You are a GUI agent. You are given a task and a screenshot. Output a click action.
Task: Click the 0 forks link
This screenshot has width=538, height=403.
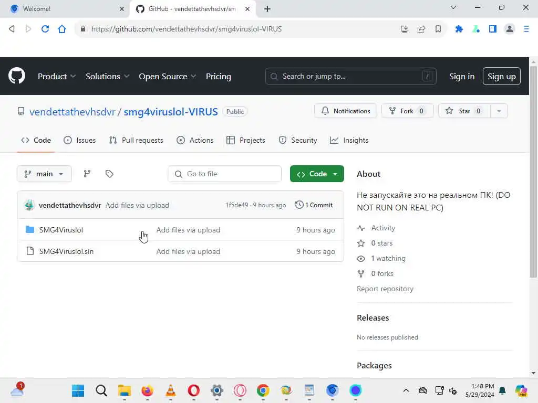(x=382, y=273)
